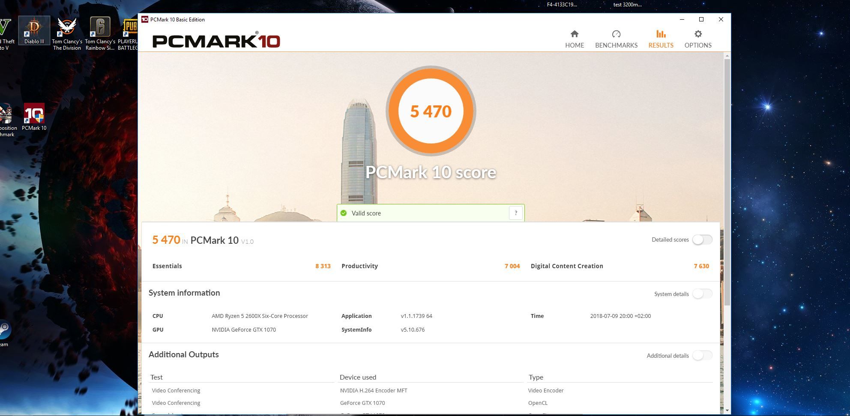
Task: Click the Productivity label
Action: 360,266
